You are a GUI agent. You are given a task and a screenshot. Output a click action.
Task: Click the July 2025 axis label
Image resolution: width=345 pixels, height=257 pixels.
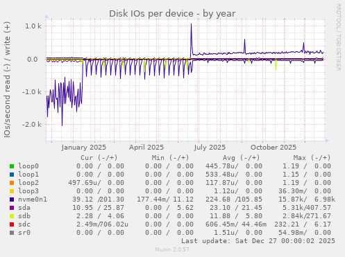210,148
